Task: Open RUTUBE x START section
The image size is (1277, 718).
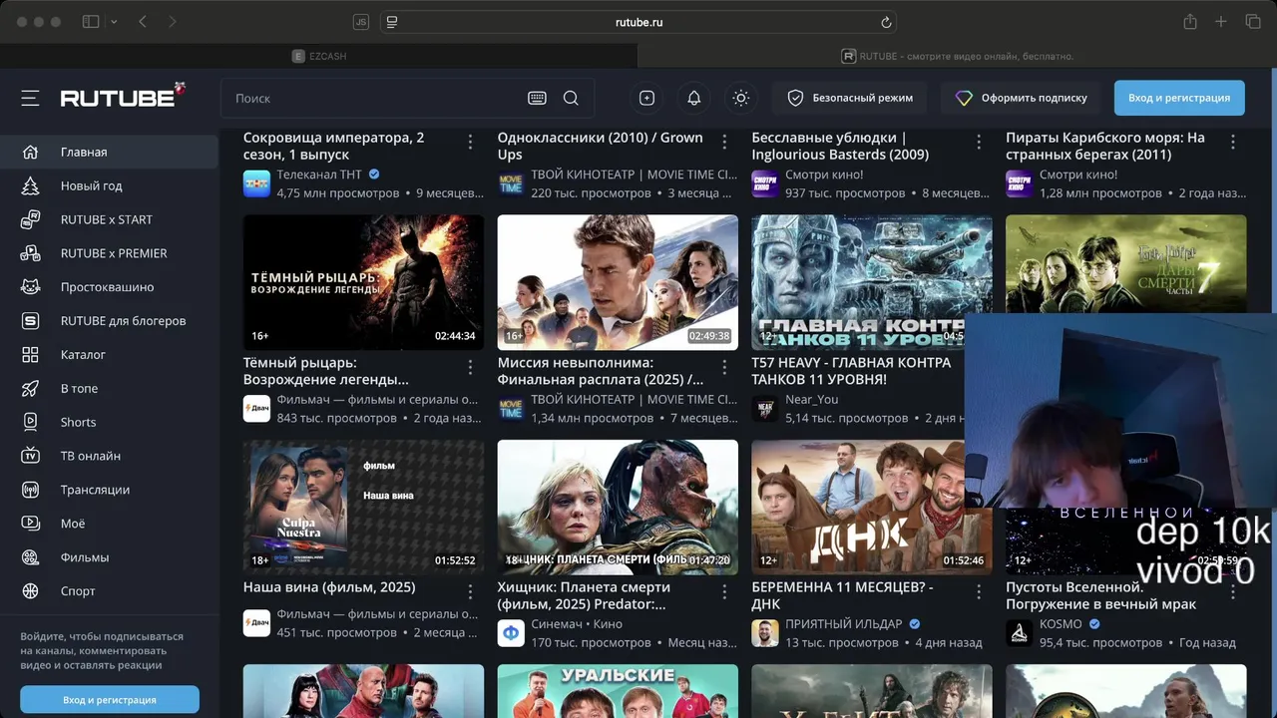Action: [109, 219]
